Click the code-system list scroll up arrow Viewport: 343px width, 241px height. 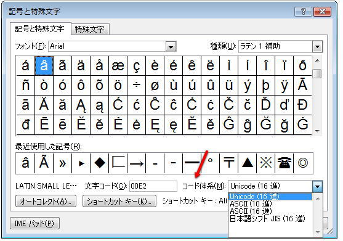(x=318, y=198)
